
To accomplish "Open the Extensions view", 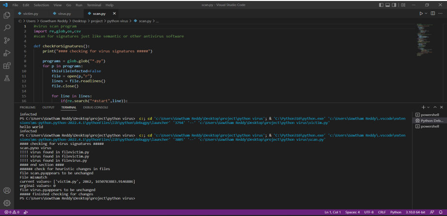I will point(7,66).
